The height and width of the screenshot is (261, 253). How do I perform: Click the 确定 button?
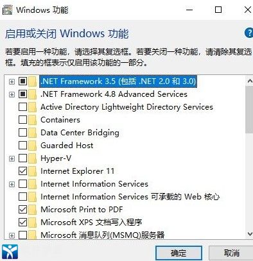coord(179,253)
